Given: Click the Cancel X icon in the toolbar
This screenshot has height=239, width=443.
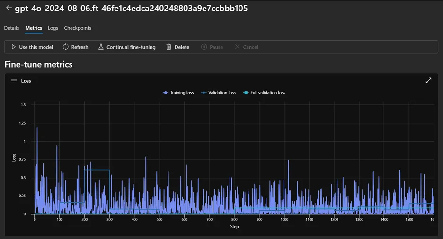Looking at the screenshot, I should tap(238, 47).
